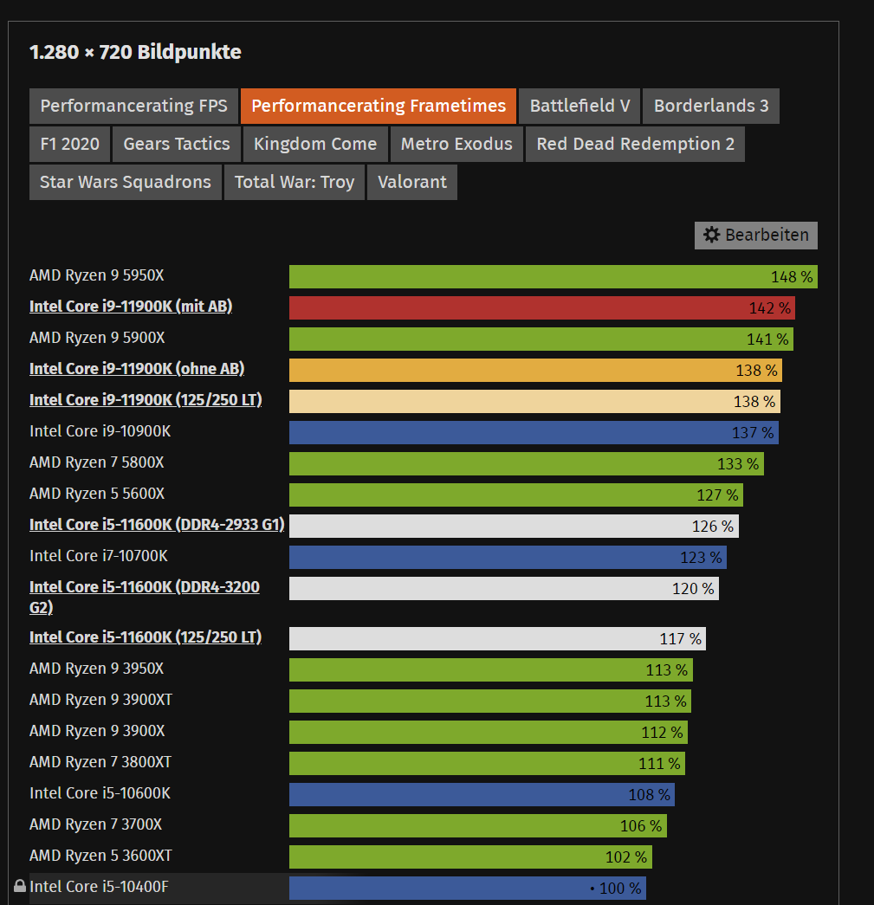Click the blue 137 % i9-10900K bar
Image resolution: width=874 pixels, height=905 pixels.
534,432
